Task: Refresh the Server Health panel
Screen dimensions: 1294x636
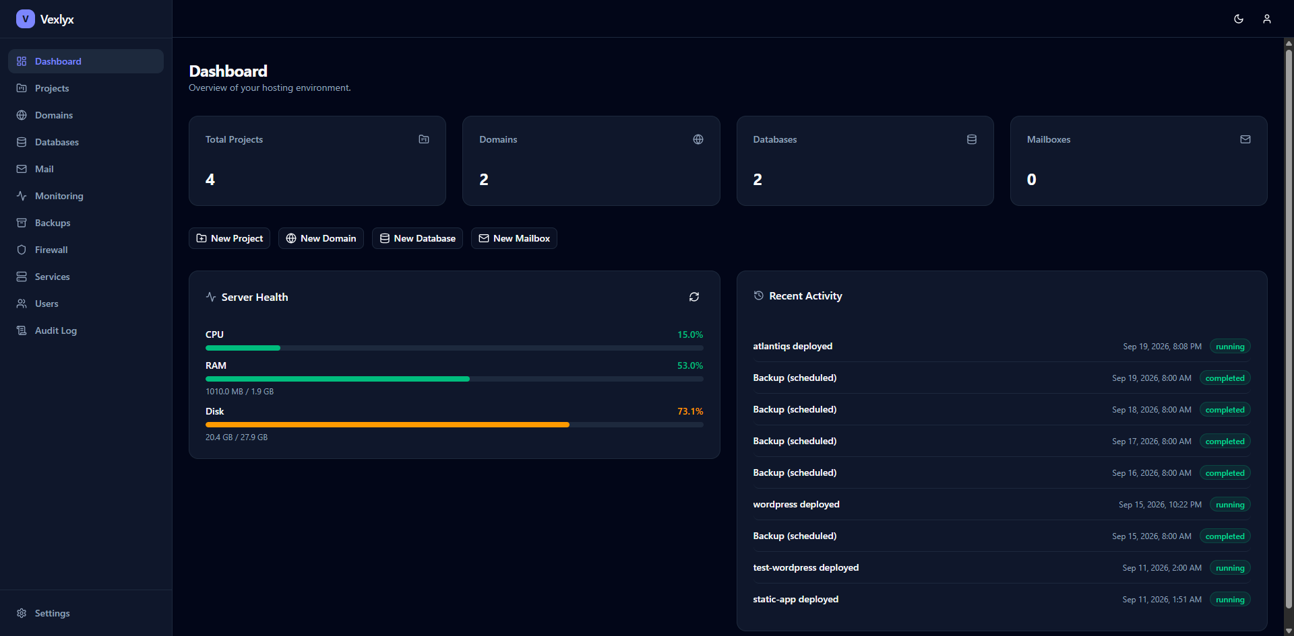Action: coord(694,297)
